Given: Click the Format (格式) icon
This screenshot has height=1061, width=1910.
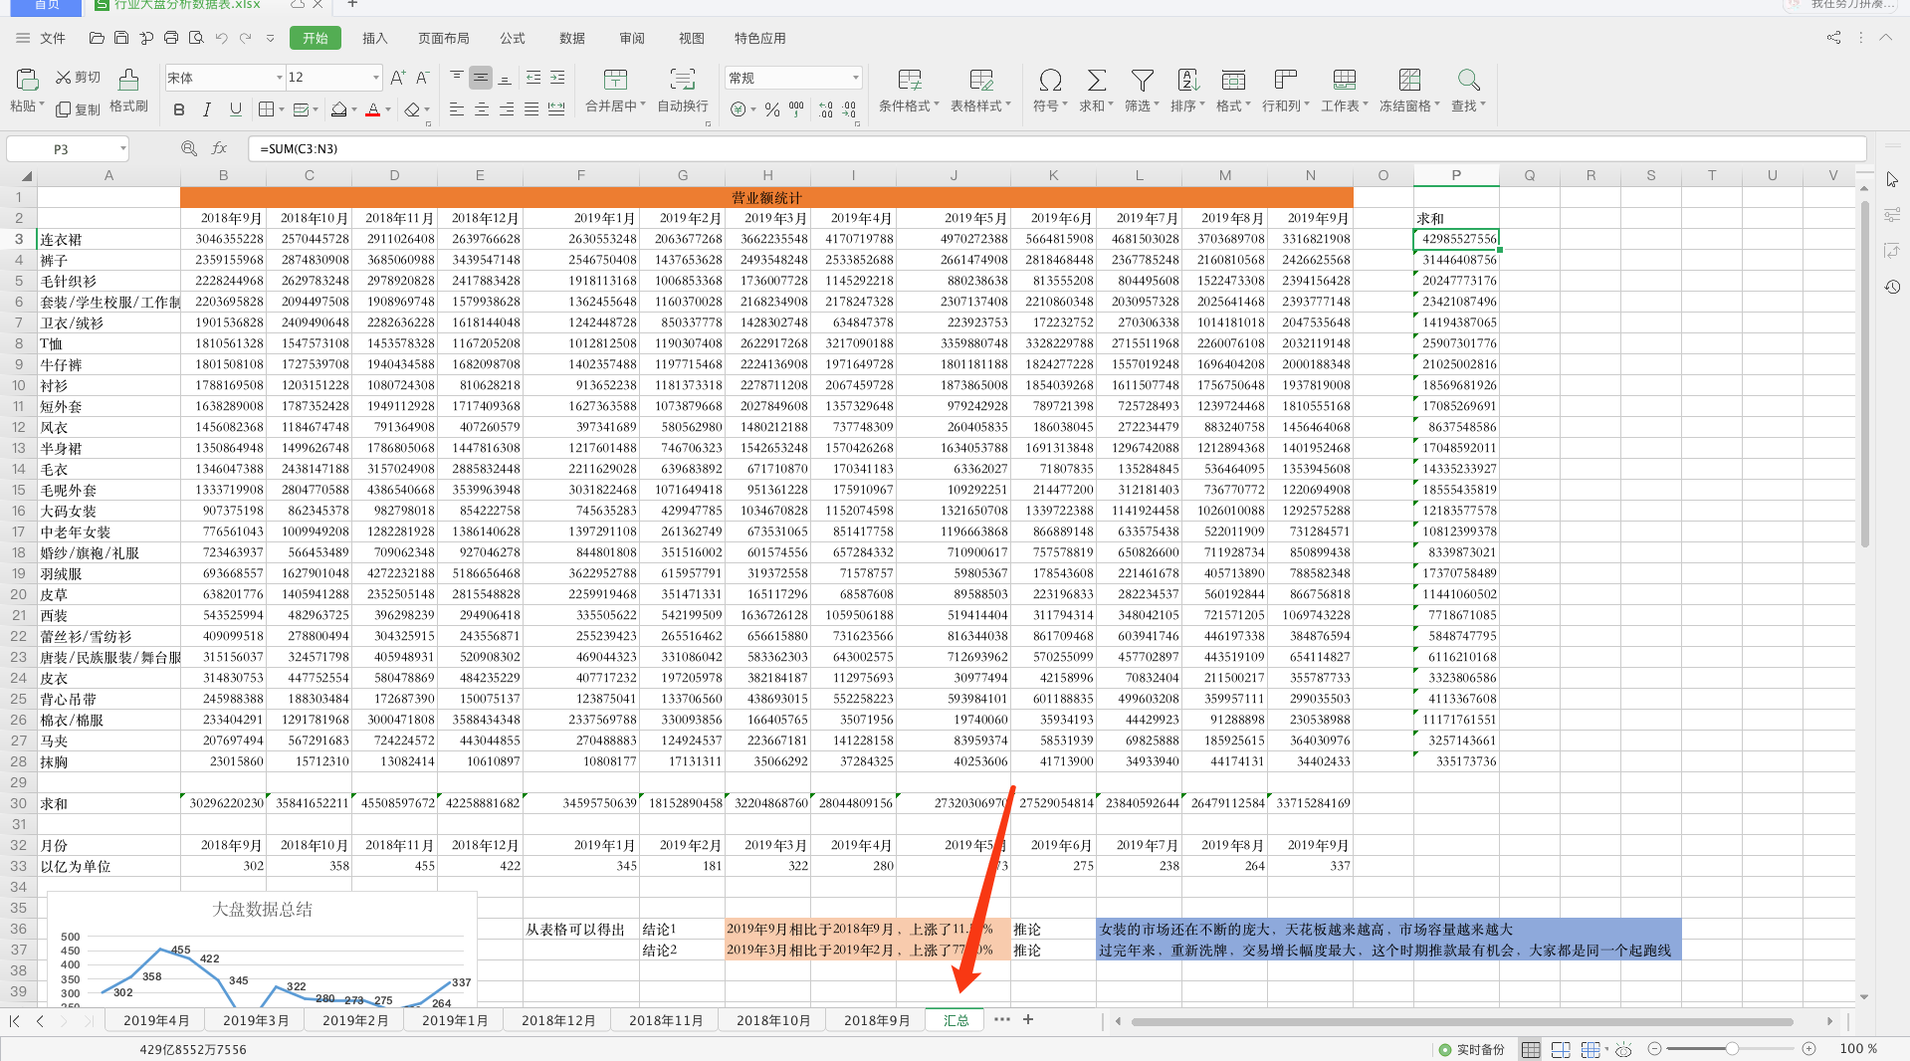Looking at the screenshot, I should pyautogui.click(x=1233, y=80).
